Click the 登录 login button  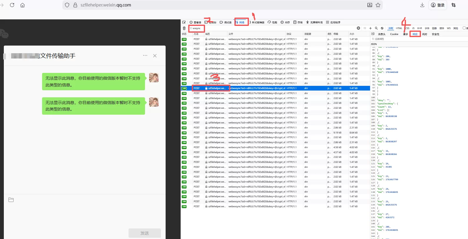(438, 5)
